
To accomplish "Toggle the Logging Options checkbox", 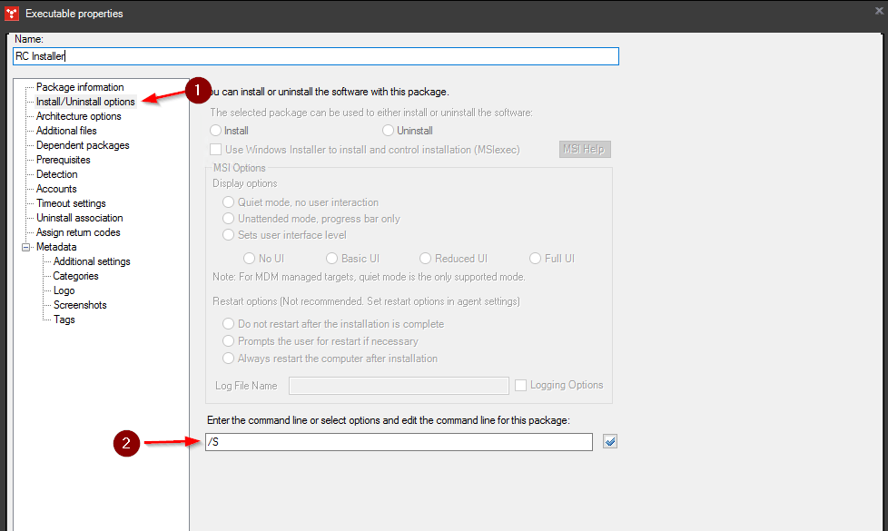I will [521, 385].
